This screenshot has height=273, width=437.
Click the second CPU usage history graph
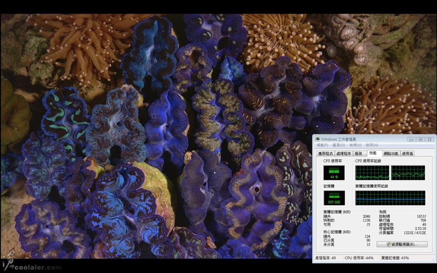(x=408, y=173)
